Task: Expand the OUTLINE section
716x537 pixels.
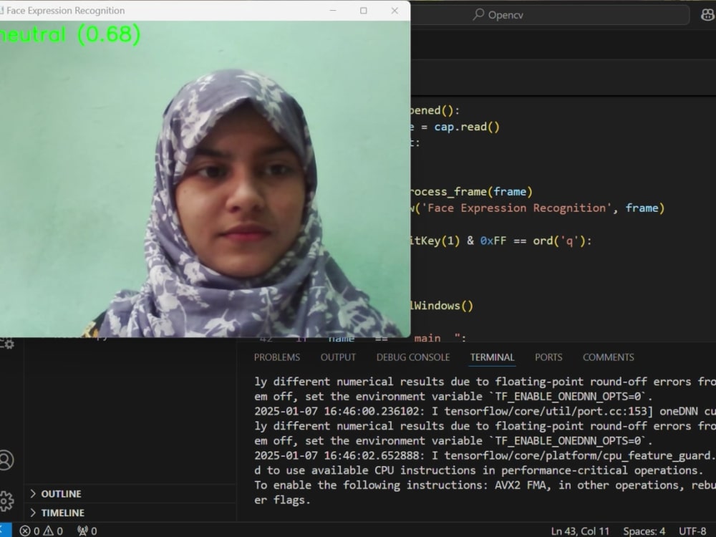Action: (x=61, y=493)
